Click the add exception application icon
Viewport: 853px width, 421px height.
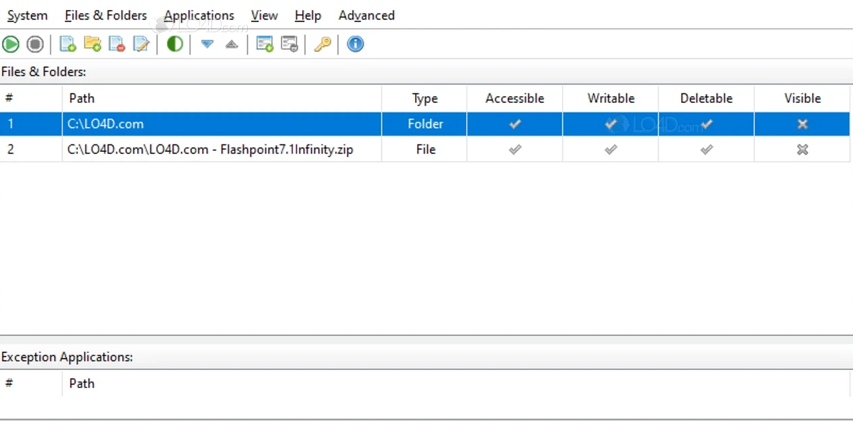pos(265,44)
